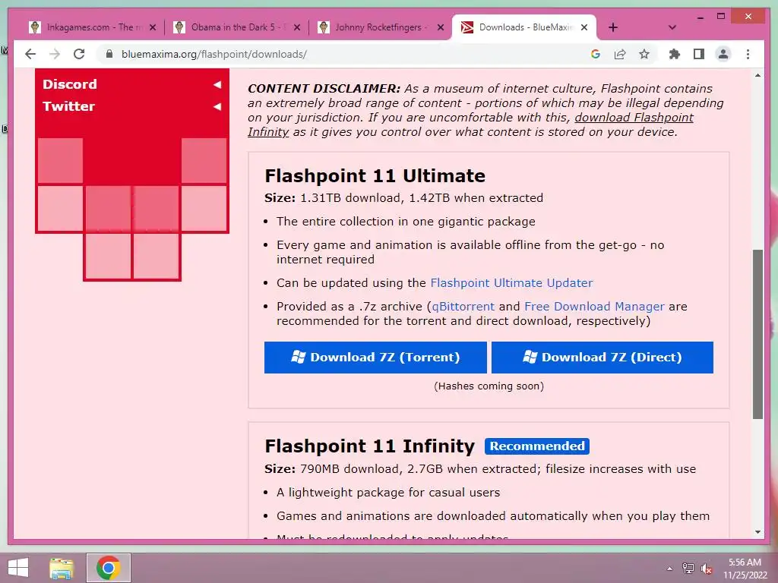
Task: Open the Flashpoint Ultimate Updater link
Action: 511,282
